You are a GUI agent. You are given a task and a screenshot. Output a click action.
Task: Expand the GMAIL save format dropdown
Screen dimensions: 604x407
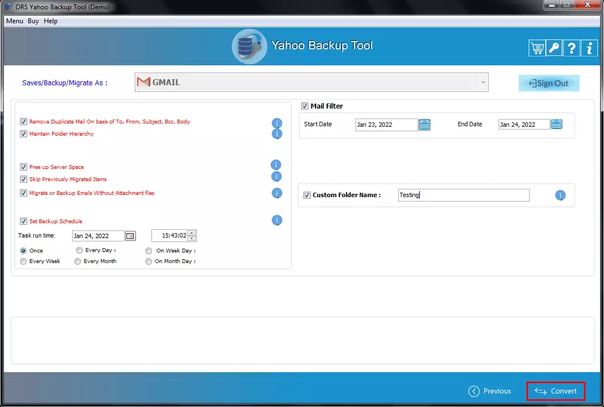(483, 83)
